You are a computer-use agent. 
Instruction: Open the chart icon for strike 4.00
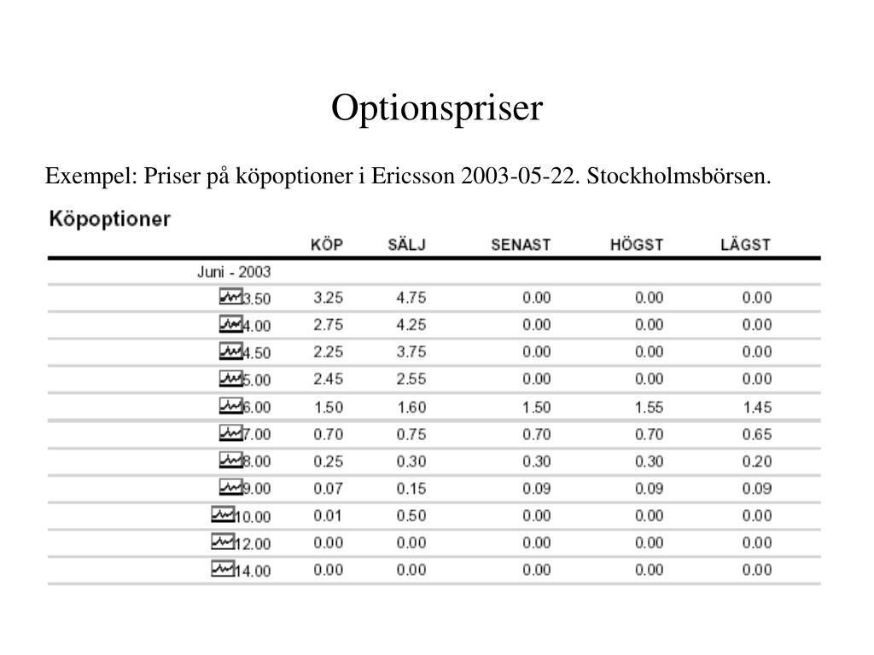[x=230, y=323]
